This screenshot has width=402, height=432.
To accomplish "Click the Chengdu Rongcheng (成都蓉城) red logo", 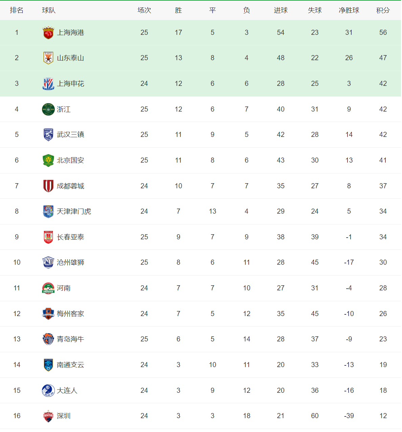I will [x=48, y=186].
